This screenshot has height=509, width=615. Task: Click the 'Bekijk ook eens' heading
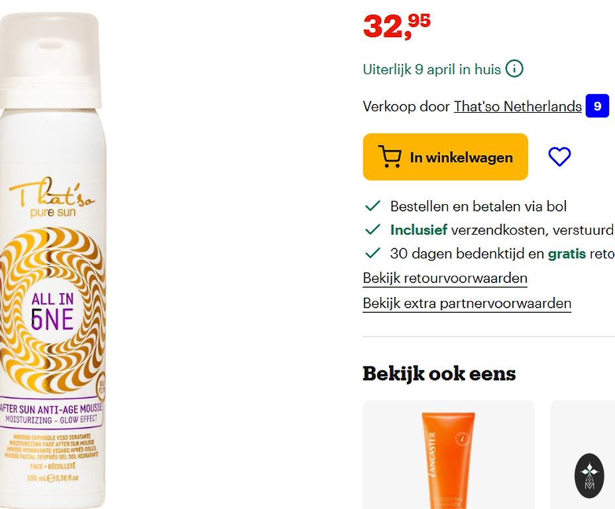coord(439,374)
